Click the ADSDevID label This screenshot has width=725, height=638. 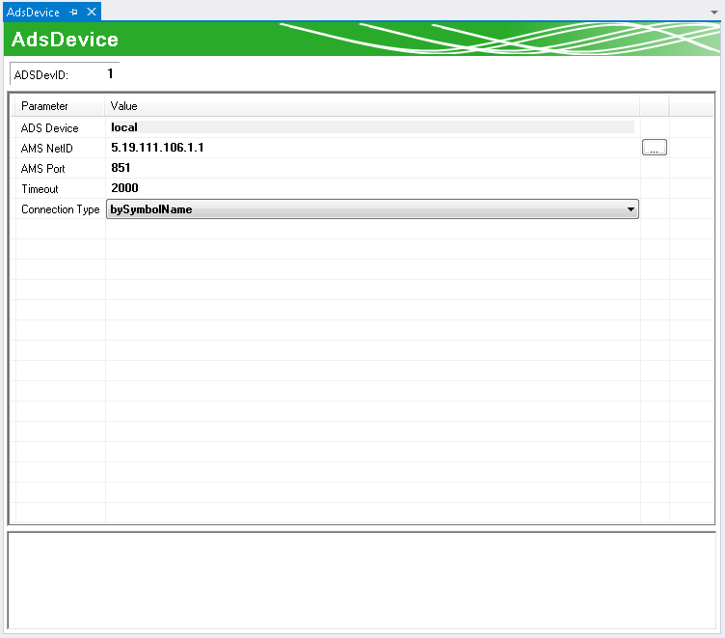41,75
